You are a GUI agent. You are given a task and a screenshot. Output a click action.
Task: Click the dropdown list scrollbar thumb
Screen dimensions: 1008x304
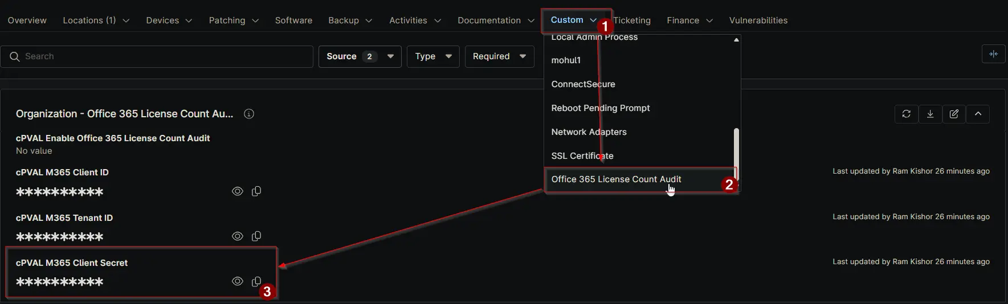click(736, 149)
